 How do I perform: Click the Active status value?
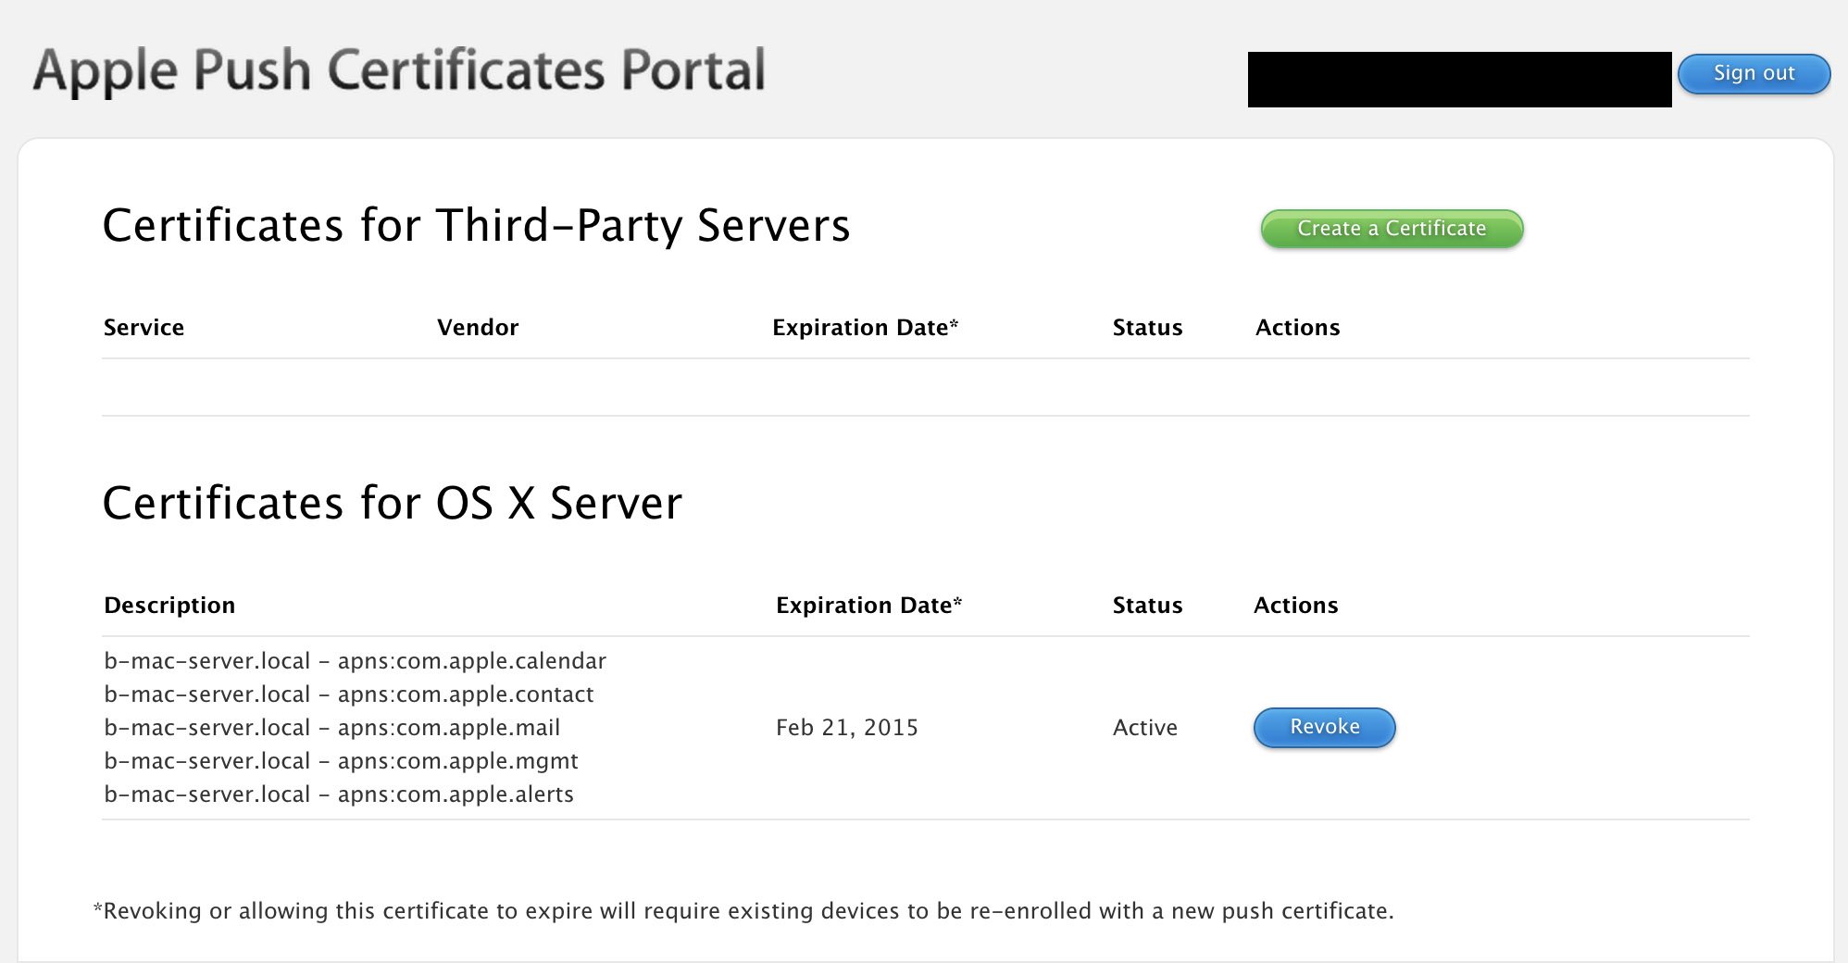pyautogui.click(x=1144, y=728)
